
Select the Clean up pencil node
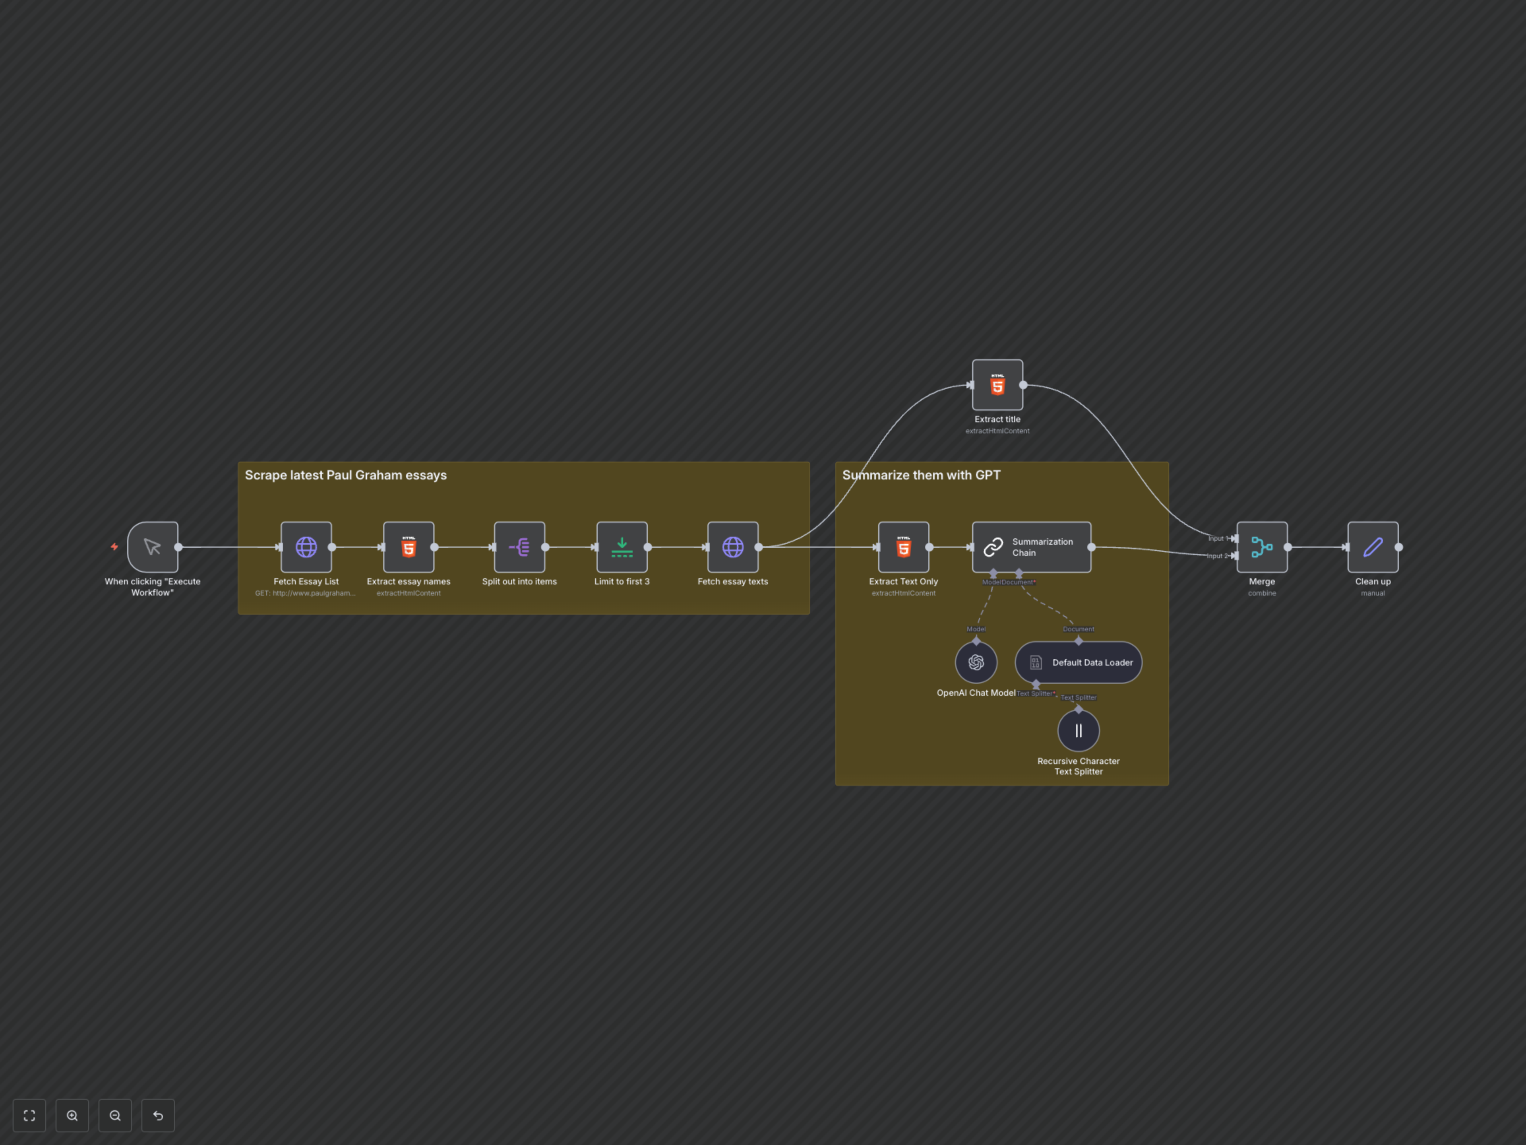pos(1372,547)
